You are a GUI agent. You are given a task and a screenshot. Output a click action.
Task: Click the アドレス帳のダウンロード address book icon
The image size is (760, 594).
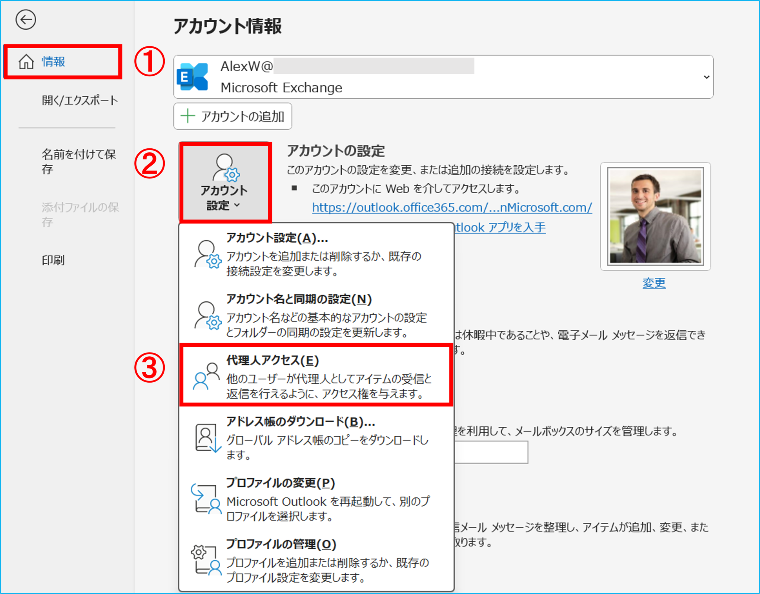coord(207,438)
